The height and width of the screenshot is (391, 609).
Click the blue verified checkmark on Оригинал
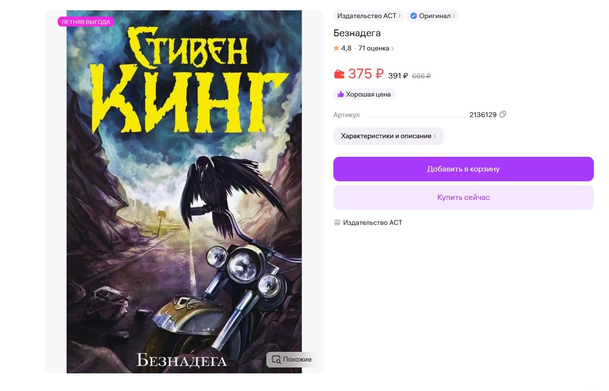[413, 16]
